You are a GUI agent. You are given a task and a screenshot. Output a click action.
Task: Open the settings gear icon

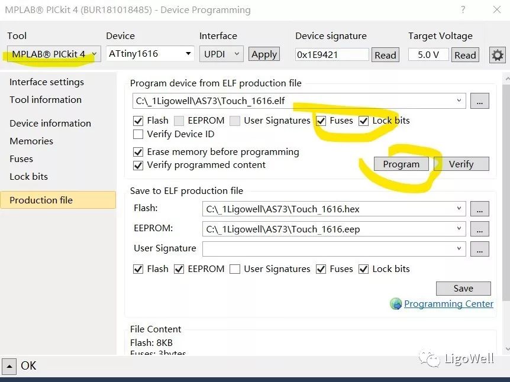(x=498, y=55)
